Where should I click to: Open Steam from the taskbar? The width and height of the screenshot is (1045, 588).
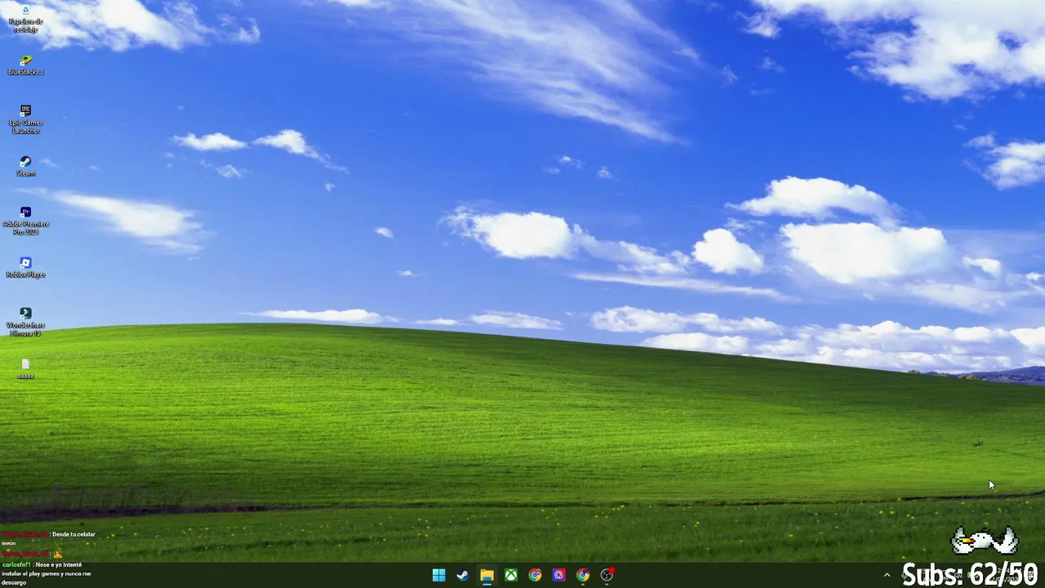pyautogui.click(x=463, y=575)
